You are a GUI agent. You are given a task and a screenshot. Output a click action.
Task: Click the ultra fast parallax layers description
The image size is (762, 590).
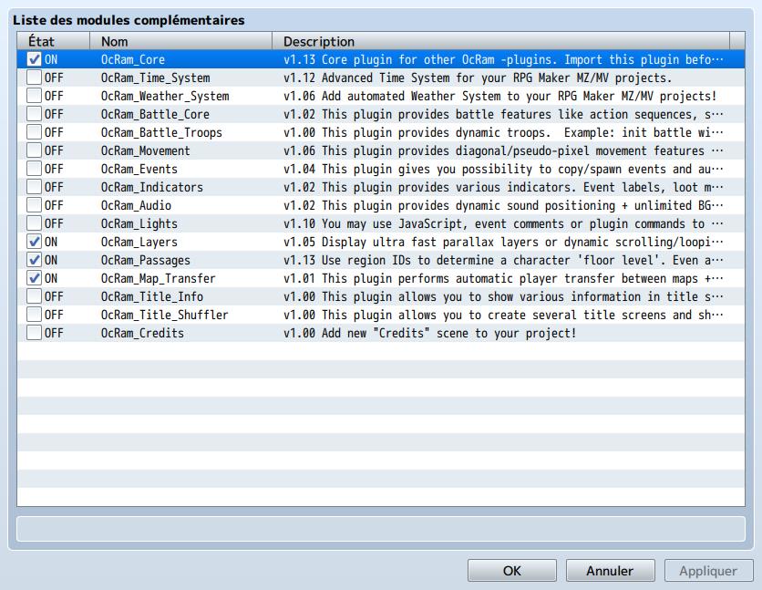click(x=503, y=242)
